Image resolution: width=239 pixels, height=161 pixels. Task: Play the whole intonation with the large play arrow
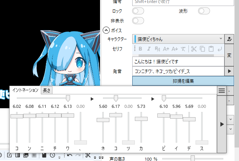222,124
